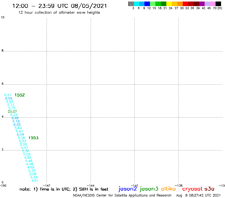Click the -147 longitude axis label
Screen dimensions: 225x198
click(x=47, y=186)
